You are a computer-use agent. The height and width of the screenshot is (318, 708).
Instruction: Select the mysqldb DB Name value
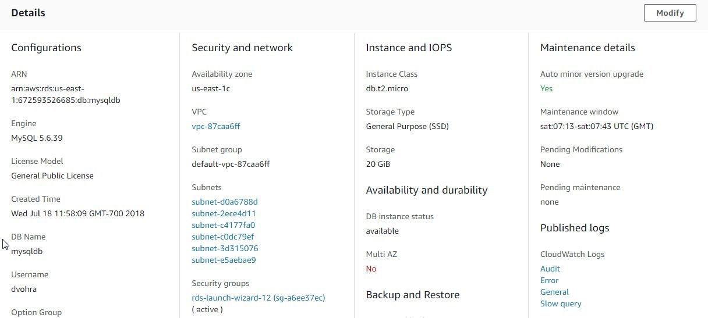tap(27, 251)
